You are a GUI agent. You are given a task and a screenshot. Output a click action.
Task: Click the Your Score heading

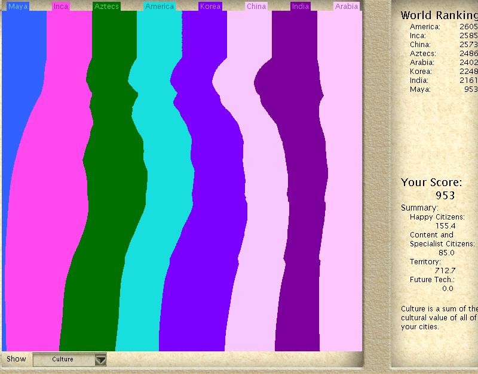431,183
